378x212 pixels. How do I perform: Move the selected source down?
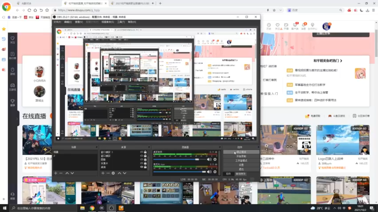(x=125, y=173)
